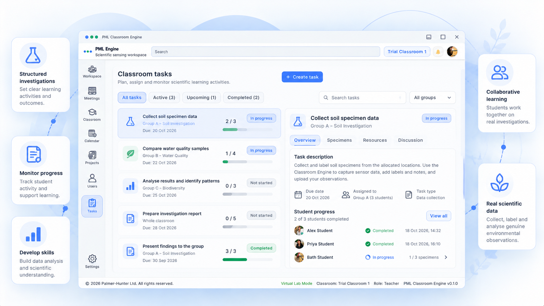Click the Virtual Lab Mode status text
544x306 pixels.
(x=297, y=284)
